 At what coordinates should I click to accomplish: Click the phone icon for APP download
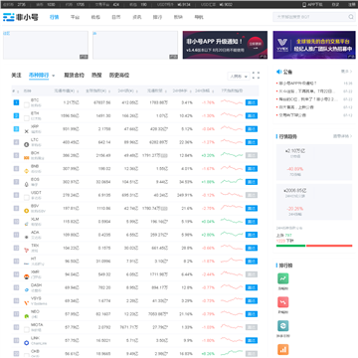pos(304,5)
